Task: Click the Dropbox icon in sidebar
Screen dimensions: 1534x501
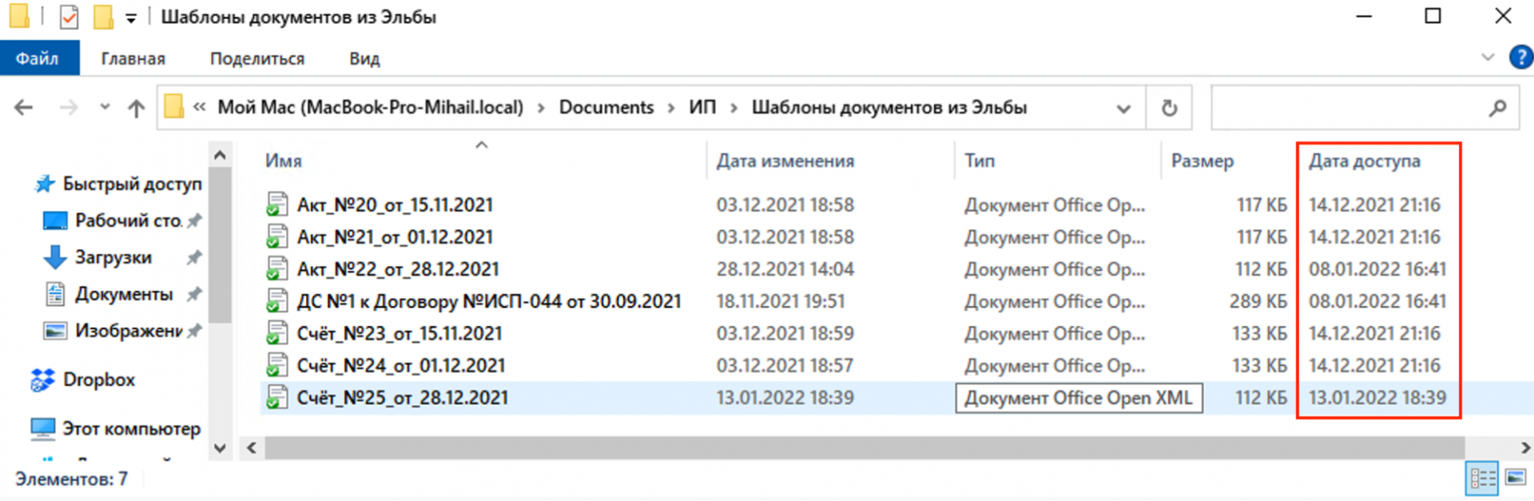Action: tap(42, 380)
